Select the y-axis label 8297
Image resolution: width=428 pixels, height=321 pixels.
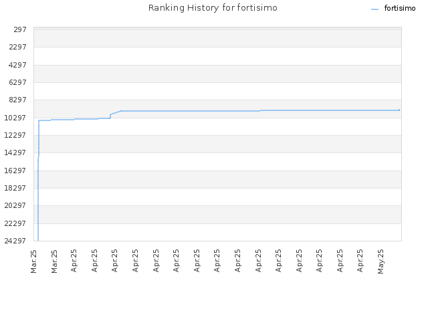pyautogui.click(x=18, y=100)
